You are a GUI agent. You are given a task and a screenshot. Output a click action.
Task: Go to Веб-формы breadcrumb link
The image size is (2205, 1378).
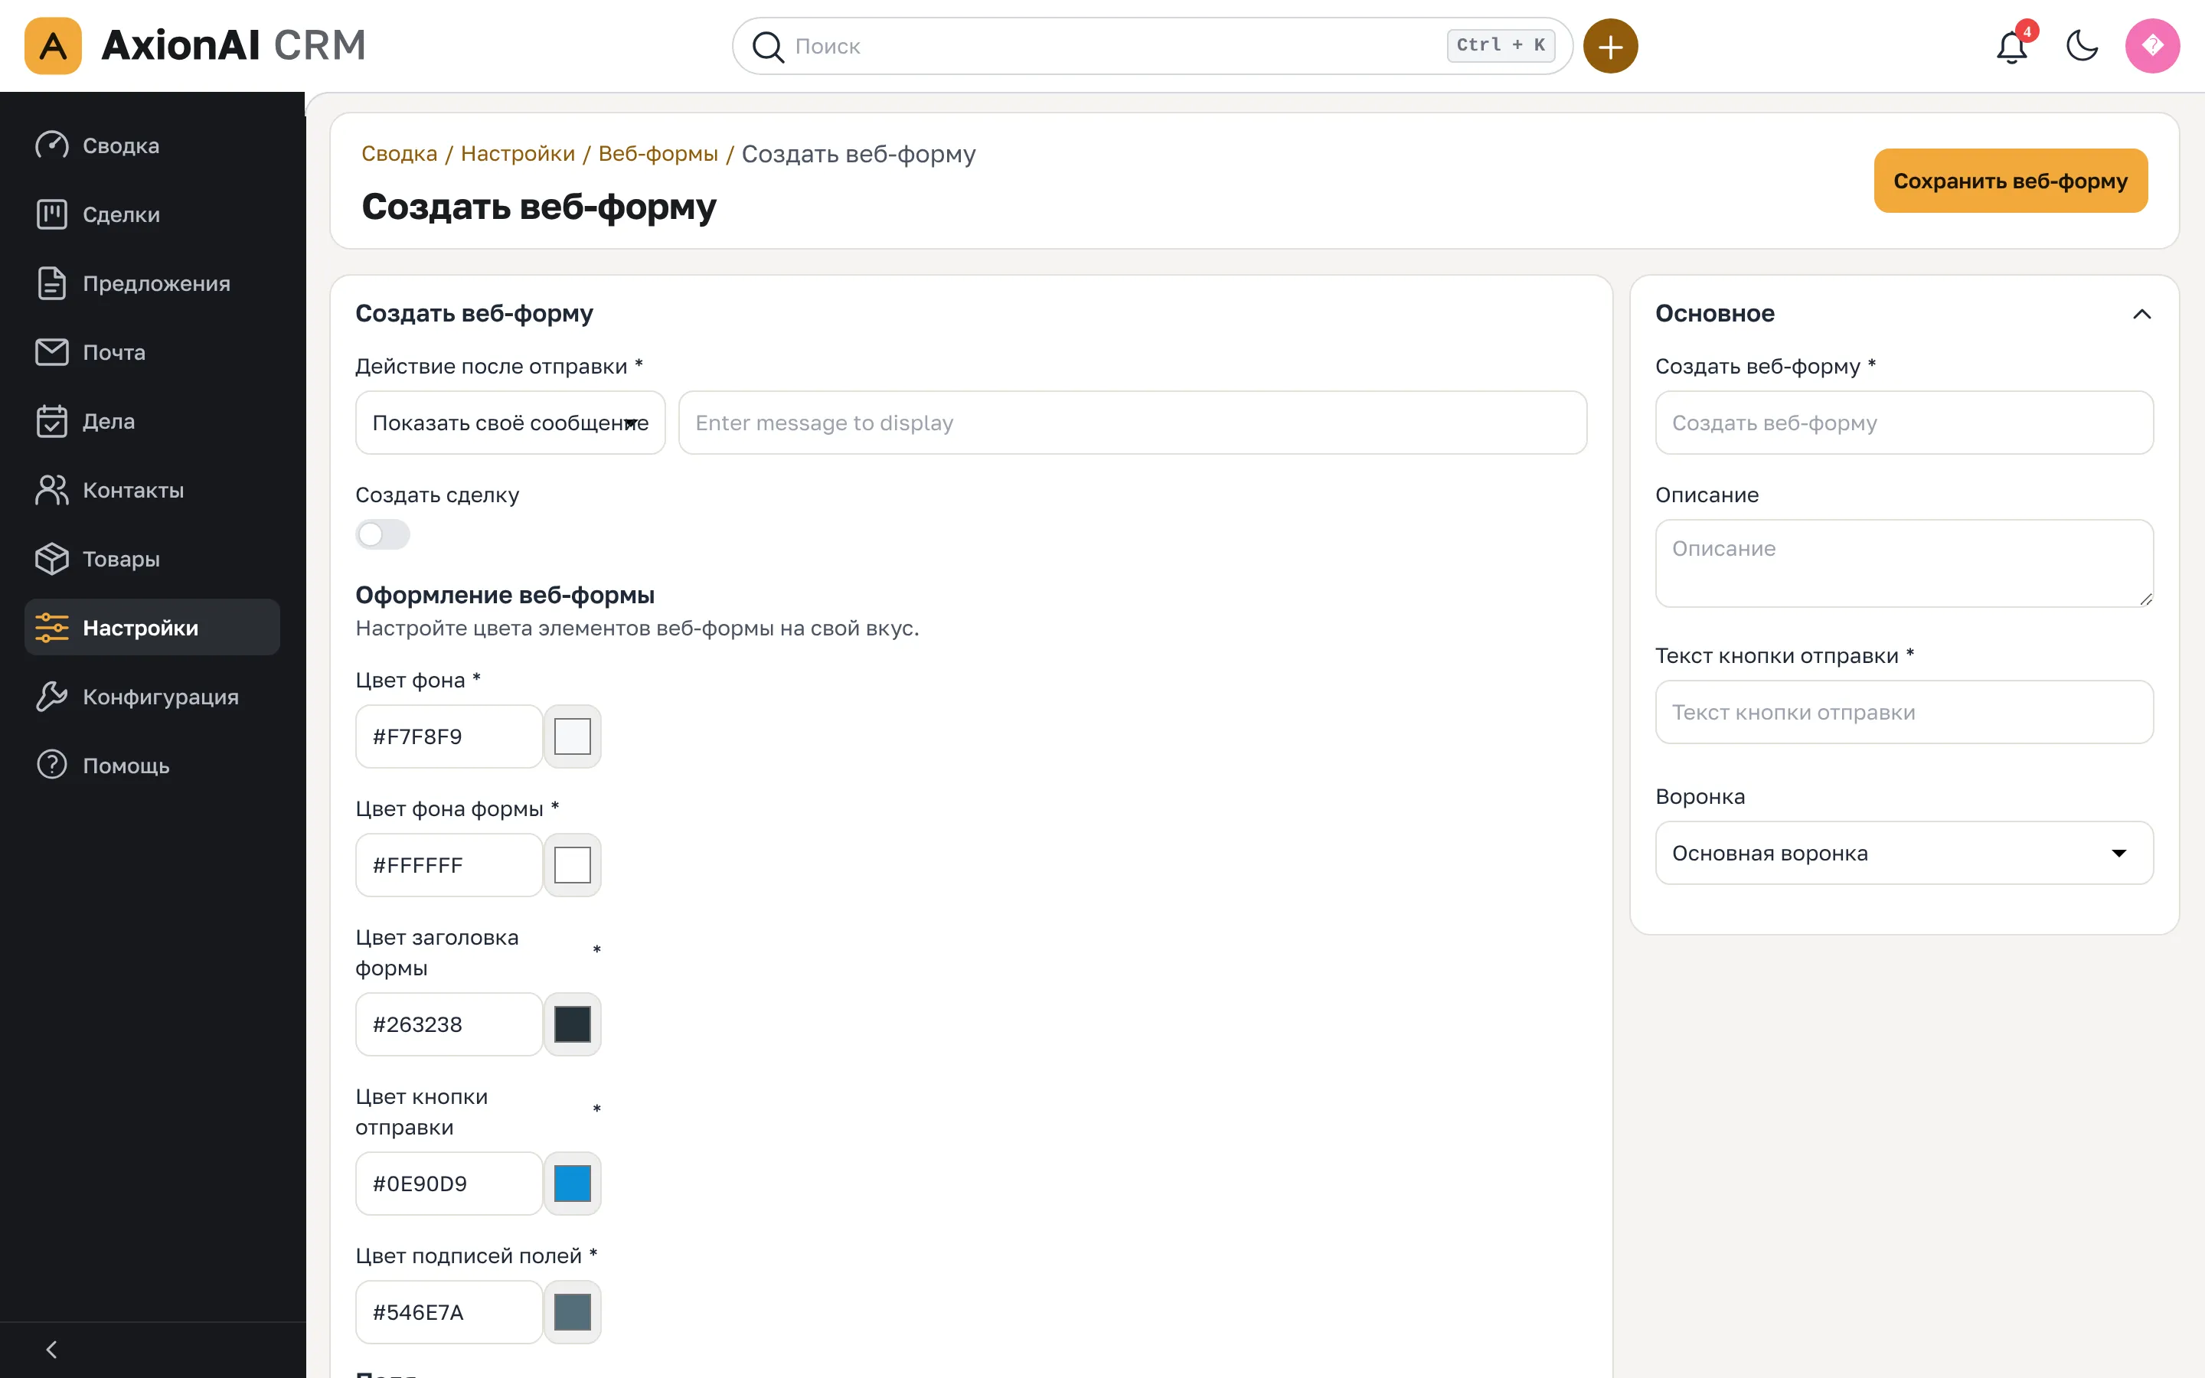pos(658,153)
